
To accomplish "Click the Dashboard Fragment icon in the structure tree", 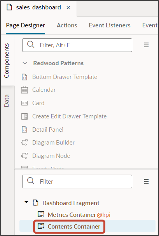I will click(x=35, y=203).
